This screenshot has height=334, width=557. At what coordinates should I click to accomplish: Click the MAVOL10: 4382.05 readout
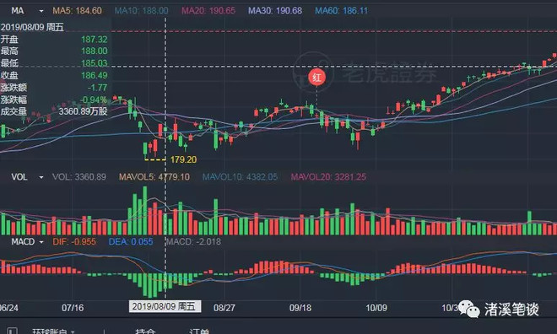pyautogui.click(x=240, y=177)
